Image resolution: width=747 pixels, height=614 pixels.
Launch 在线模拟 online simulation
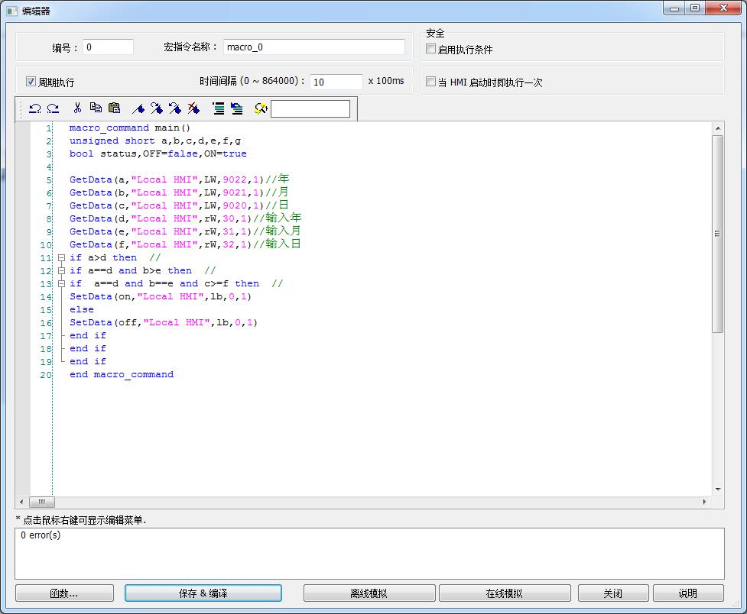coord(504,593)
